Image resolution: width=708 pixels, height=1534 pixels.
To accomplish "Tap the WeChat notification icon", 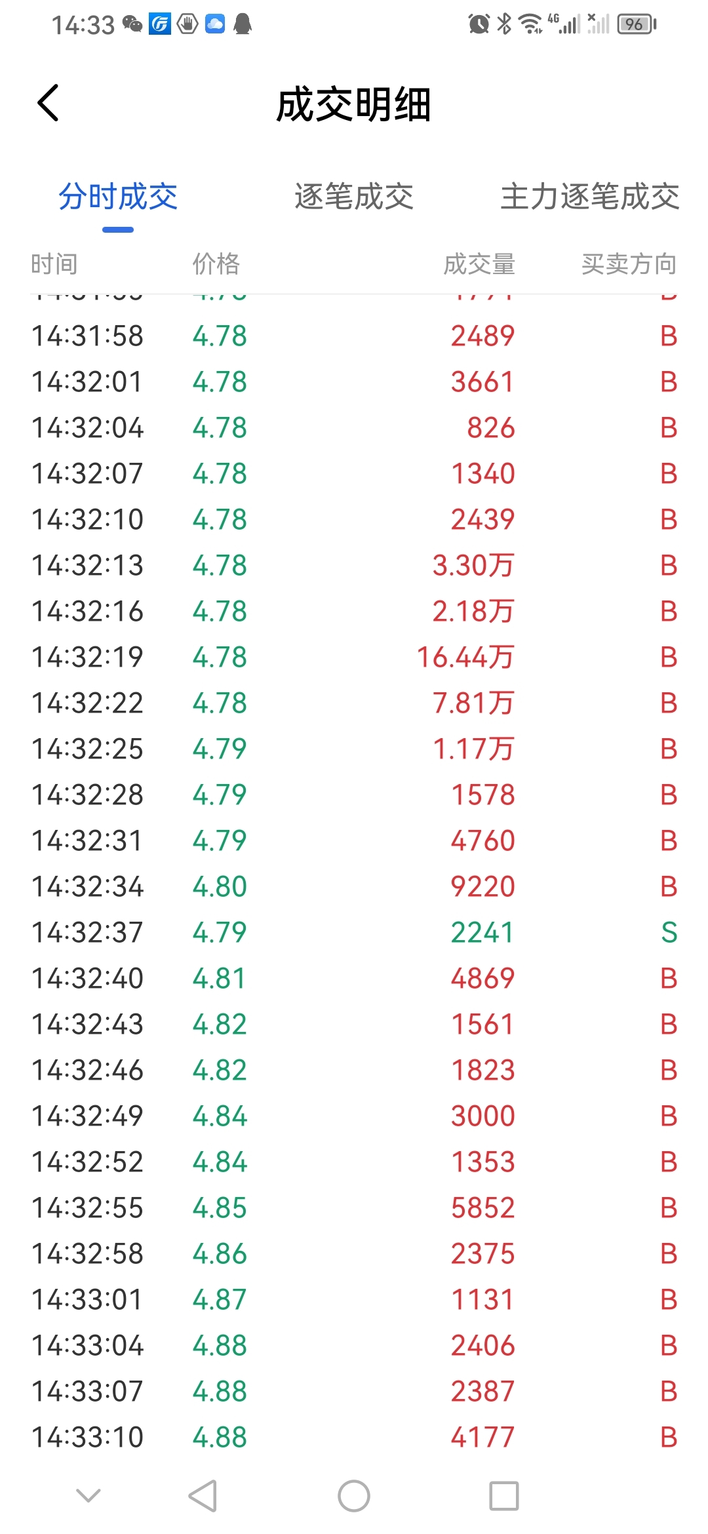I will point(132,24).
